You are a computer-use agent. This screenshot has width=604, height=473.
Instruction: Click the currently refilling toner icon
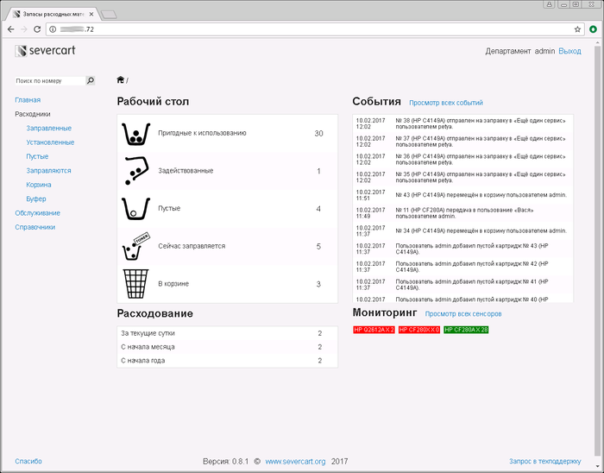pos(134,246)
